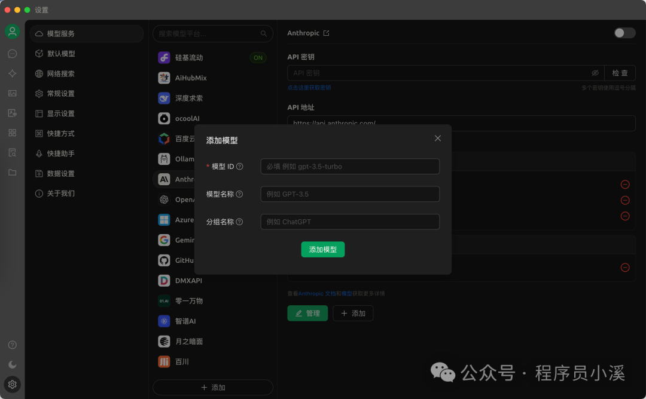Open Anthropic external link icon
The width and height of the screenshot is (646, 399).
coord(327,33)
